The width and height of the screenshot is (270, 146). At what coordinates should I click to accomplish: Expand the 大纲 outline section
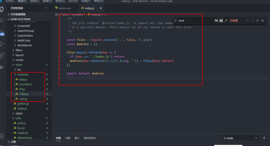[29, 142]
